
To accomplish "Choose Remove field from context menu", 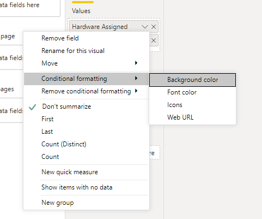I will click(87, 38).
